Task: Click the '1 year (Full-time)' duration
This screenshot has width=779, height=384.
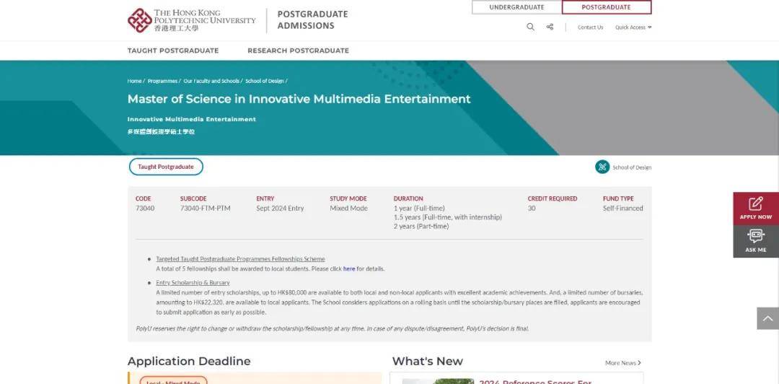Action: point(419,209)
